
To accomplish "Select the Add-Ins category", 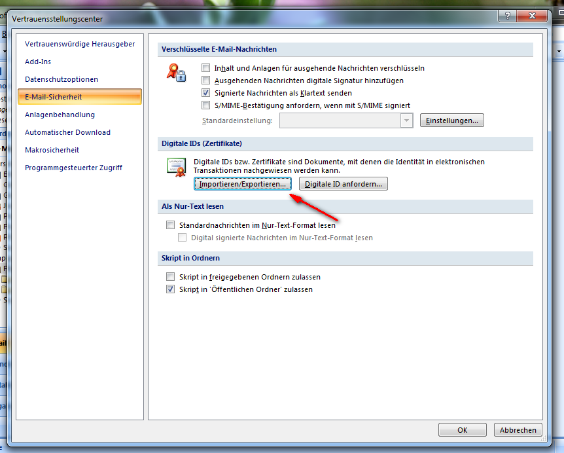I will (x=38, y=62).
